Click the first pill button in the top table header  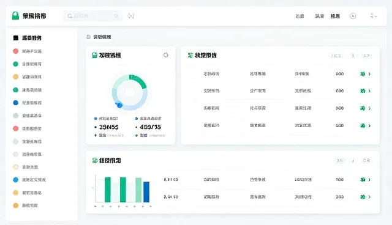(x=336, y=56)
